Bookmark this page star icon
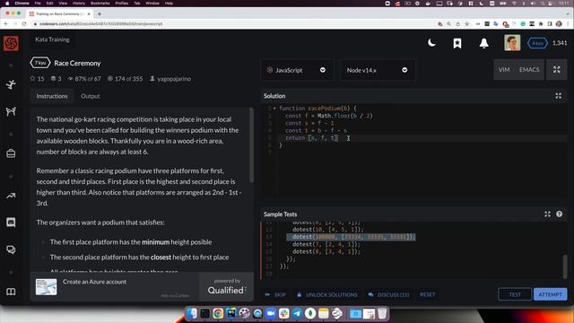Viewport: 574px width, 323px height. coord(467,24)
